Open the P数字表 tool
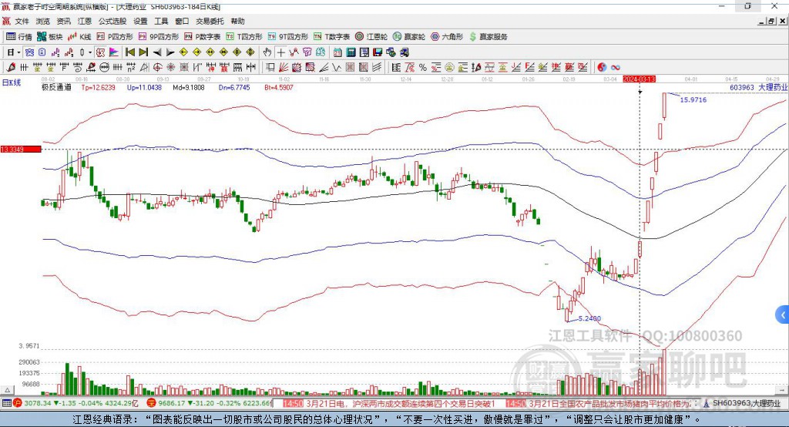Screen dimensions: 789x427 pos(203,37)
